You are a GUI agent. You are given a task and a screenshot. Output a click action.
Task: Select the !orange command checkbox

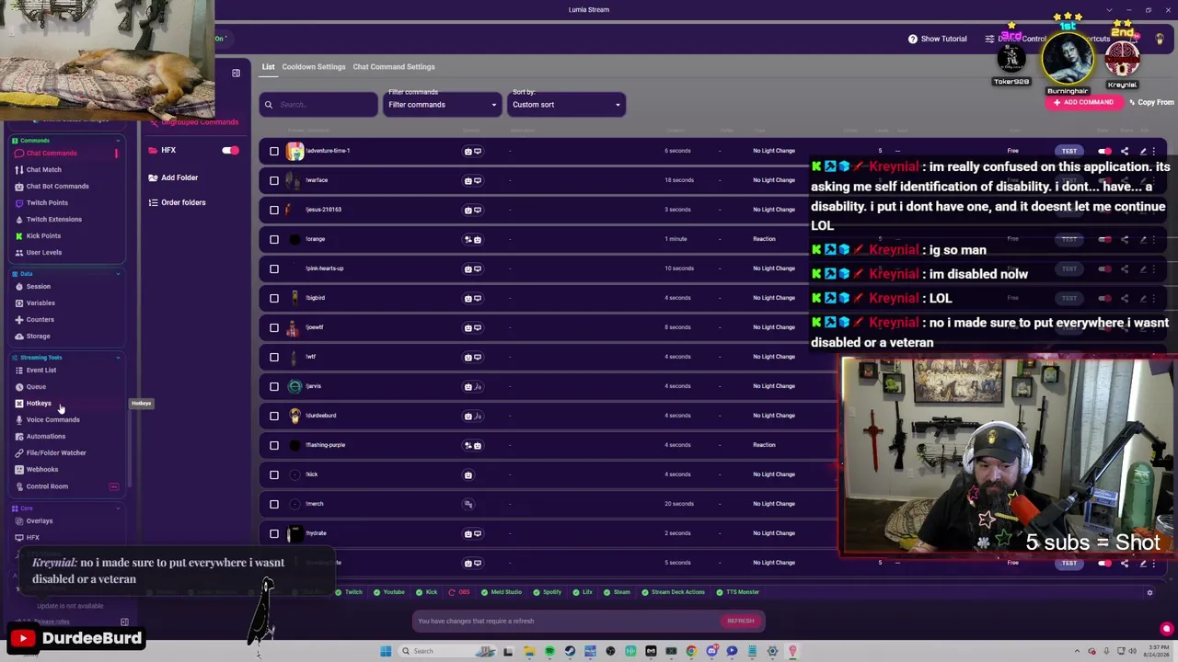pyautogui.click(x=273, y=239)
